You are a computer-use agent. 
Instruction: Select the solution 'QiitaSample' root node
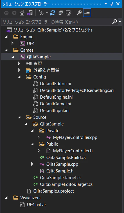(53, 30)
